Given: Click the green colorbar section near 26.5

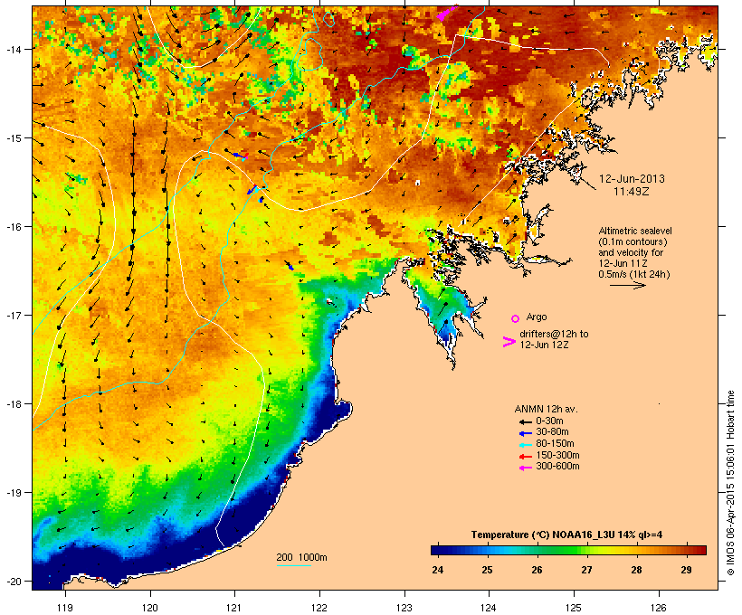Looking at the screenshot, I should [562, 550].
